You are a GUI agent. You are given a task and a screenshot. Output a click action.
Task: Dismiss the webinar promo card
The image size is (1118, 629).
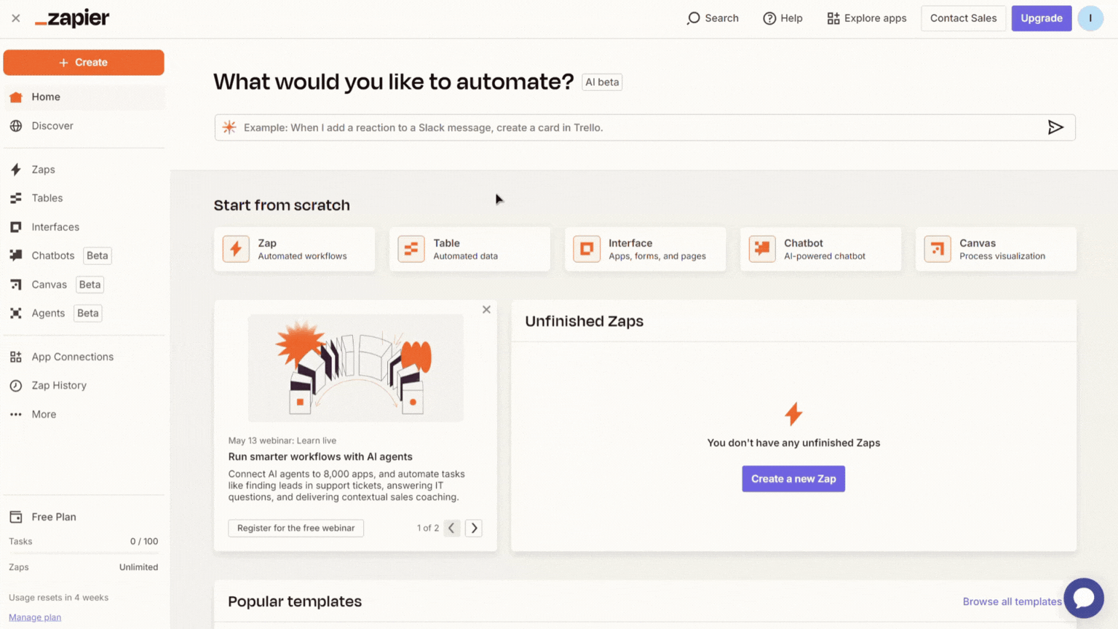coord(486,309)
